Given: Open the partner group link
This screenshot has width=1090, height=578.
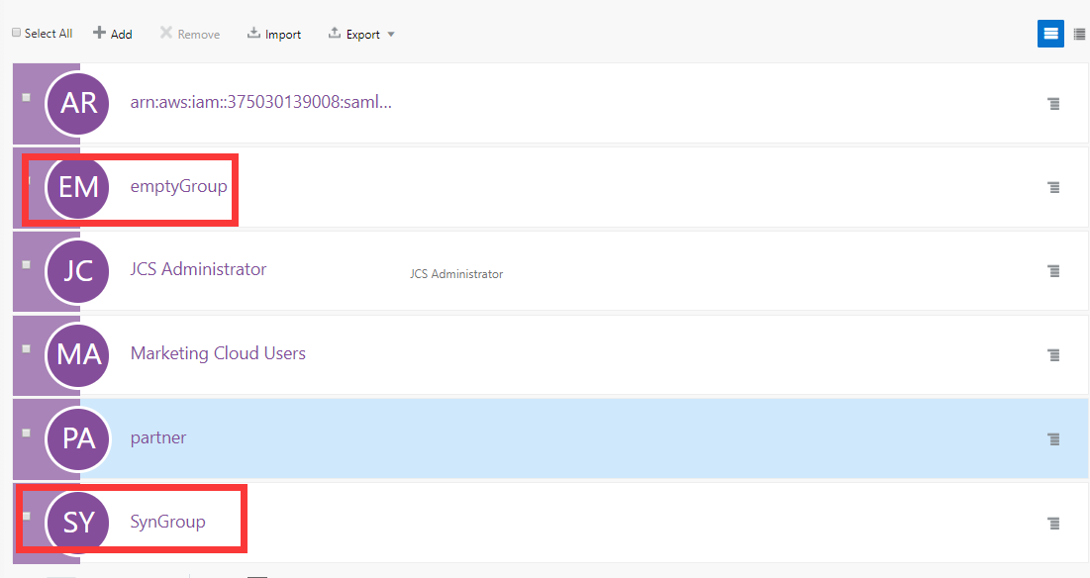Looking at the screenshot, I should coord(157,438).
